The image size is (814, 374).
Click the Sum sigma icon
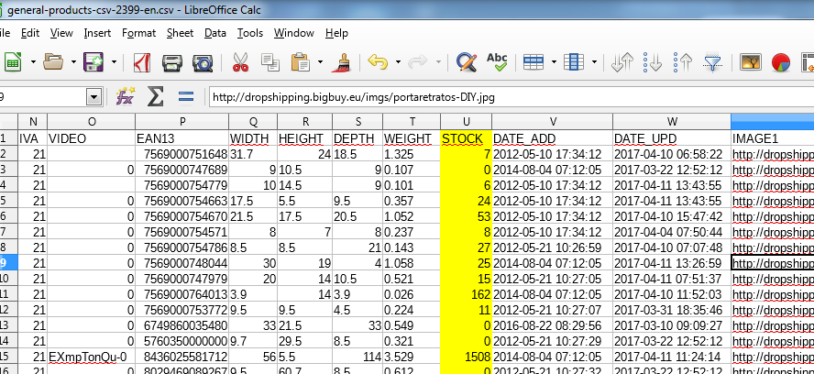coord(156,96)
